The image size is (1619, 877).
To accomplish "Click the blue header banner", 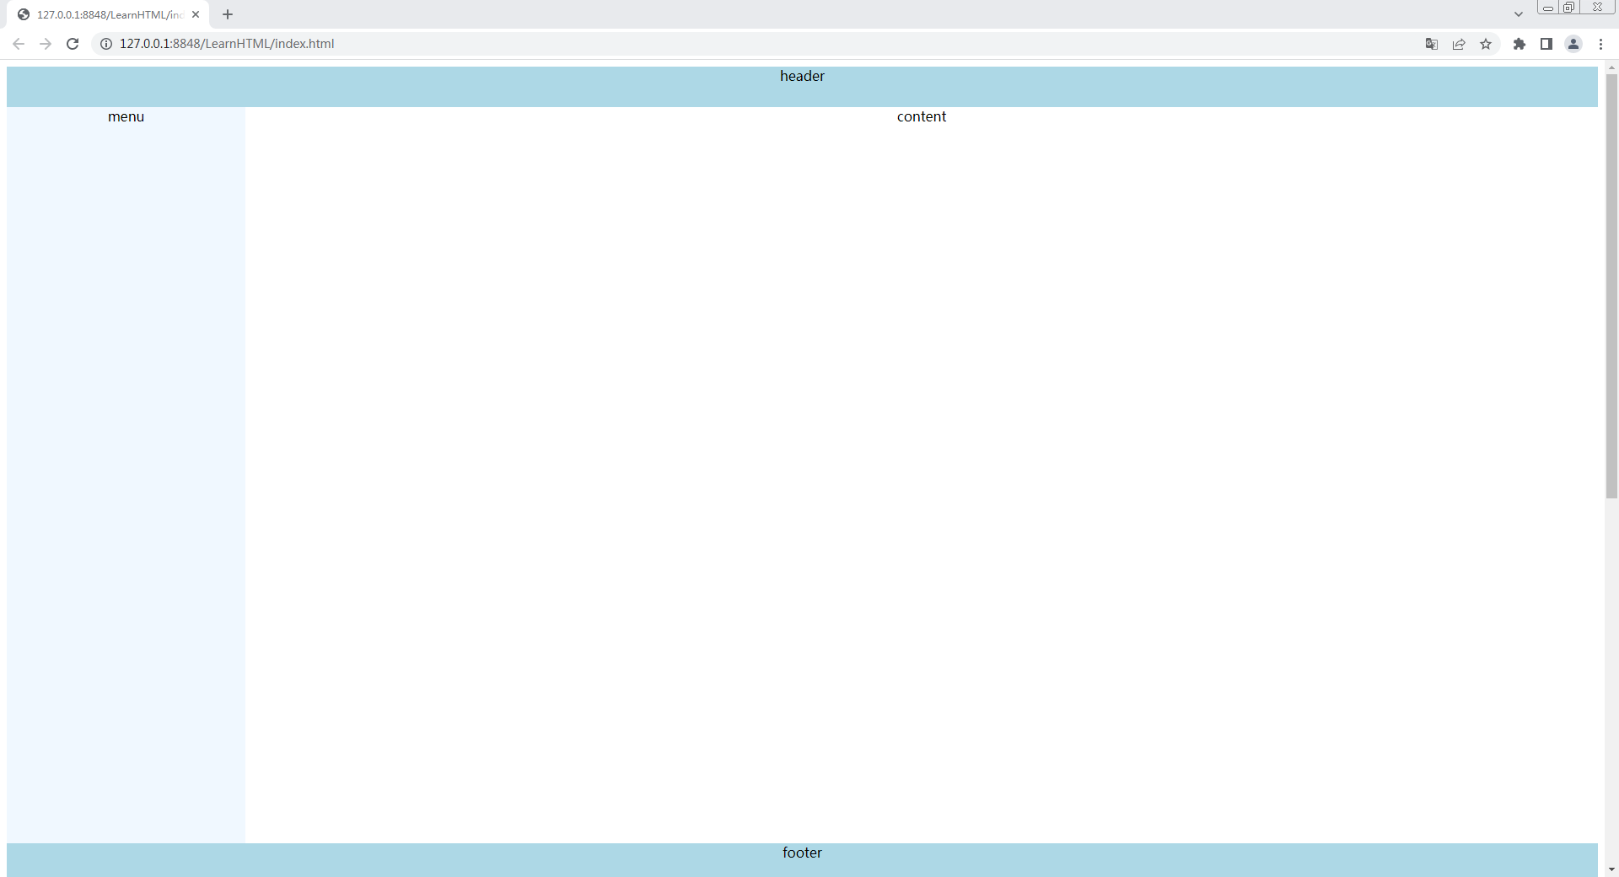I will coord(802,86).
